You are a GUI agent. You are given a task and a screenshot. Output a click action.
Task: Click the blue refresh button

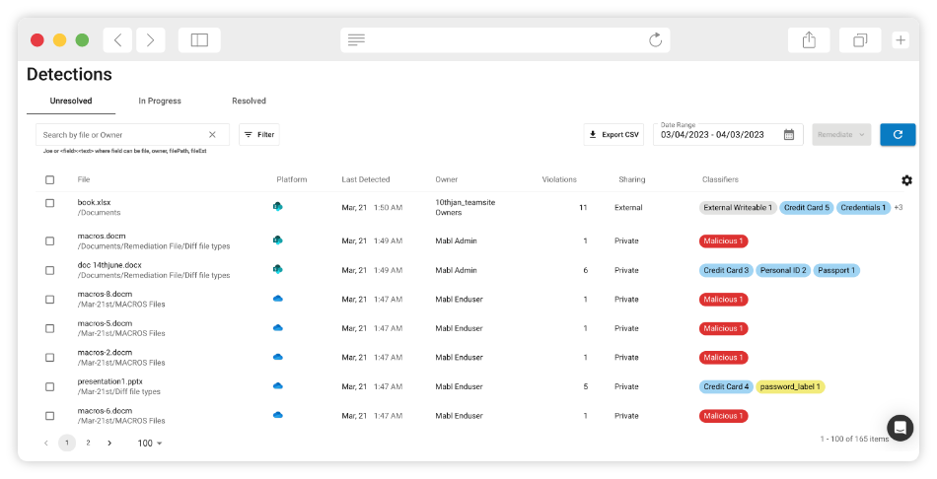tap(898, 135)
